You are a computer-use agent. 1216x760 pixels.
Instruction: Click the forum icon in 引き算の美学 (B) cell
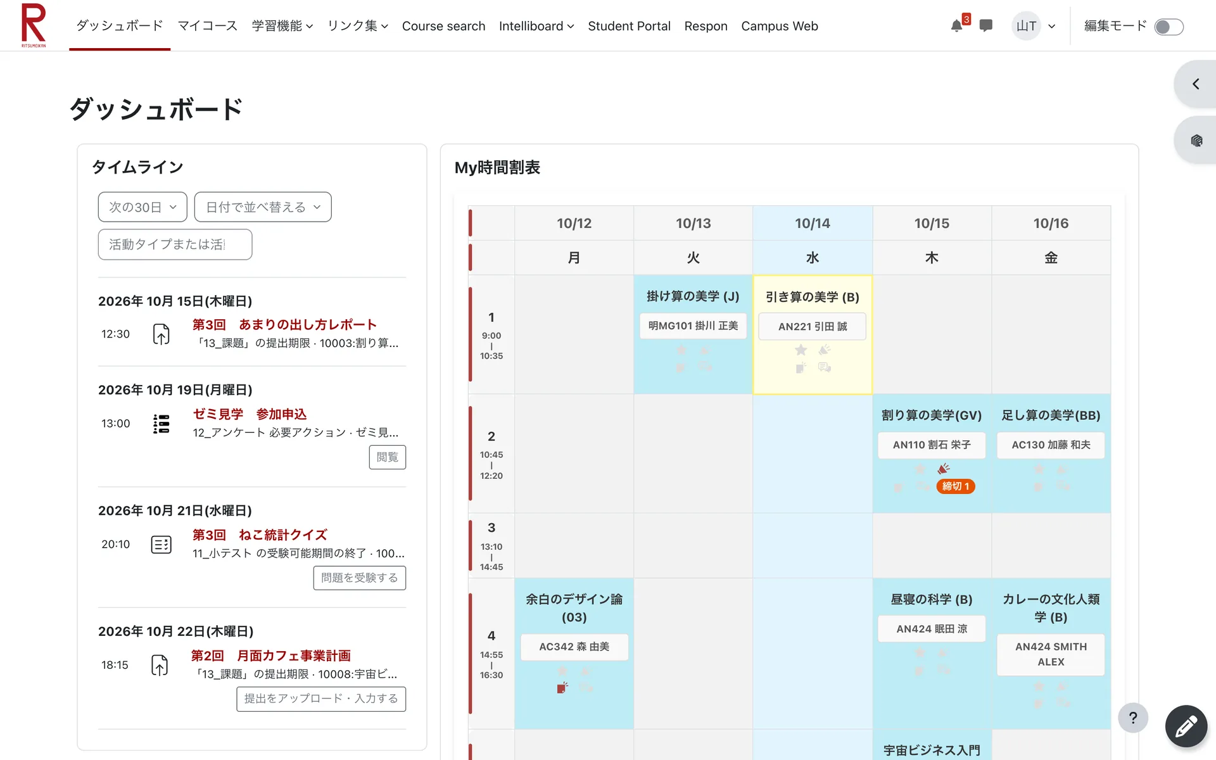[825, 367]
